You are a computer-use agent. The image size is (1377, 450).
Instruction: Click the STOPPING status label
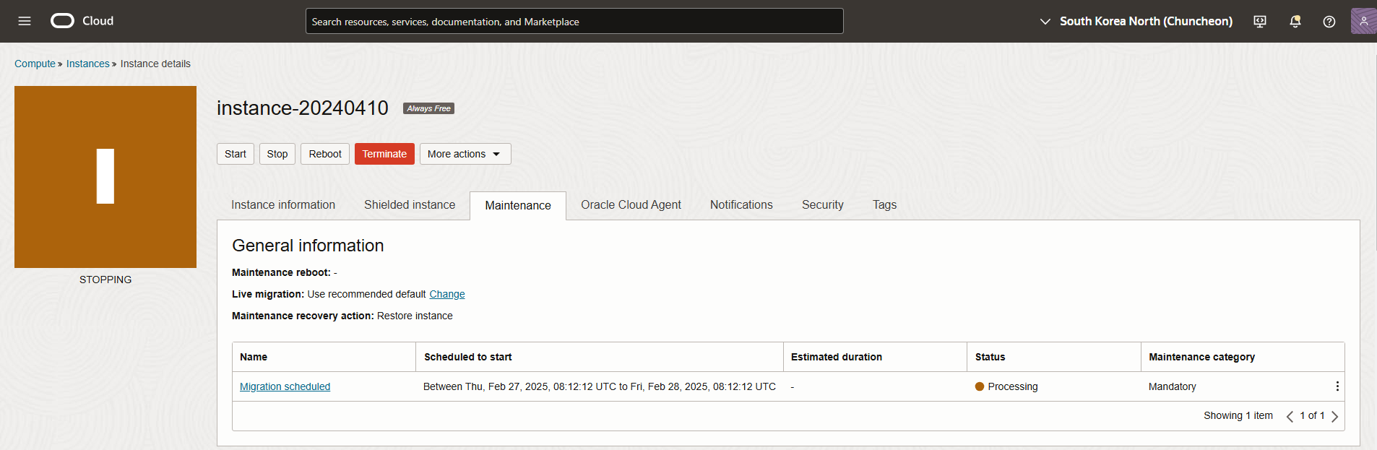click(x=105, y=280)
